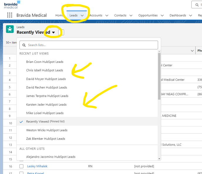Select David Moyer HubSpot Leads list
This screenshot has height=174, width=202.
[x=87, y=79]
